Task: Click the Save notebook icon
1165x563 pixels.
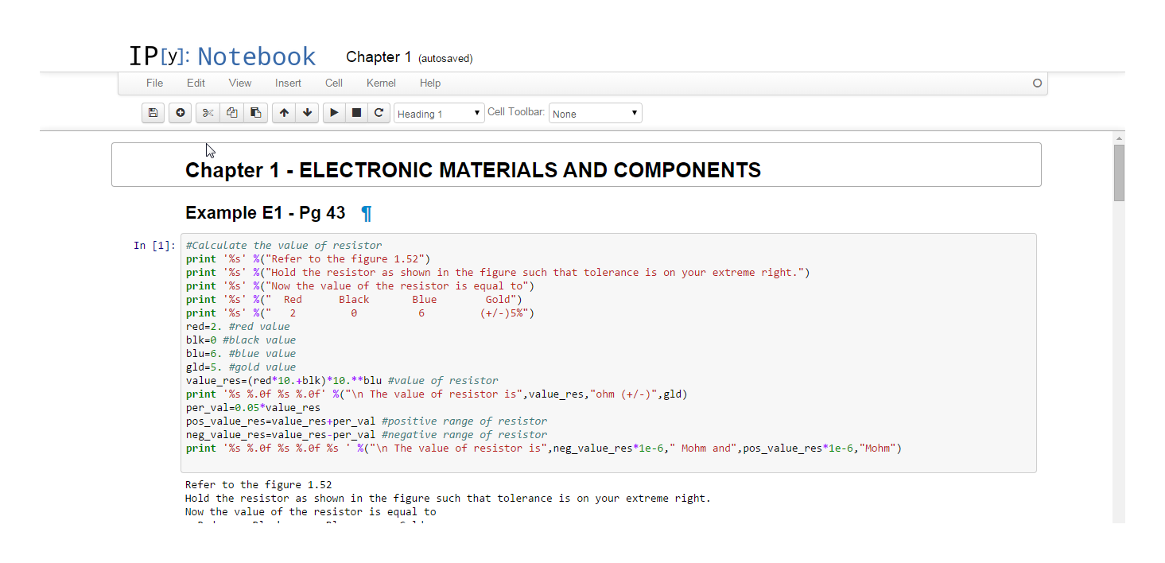Action: coord(153,113)
